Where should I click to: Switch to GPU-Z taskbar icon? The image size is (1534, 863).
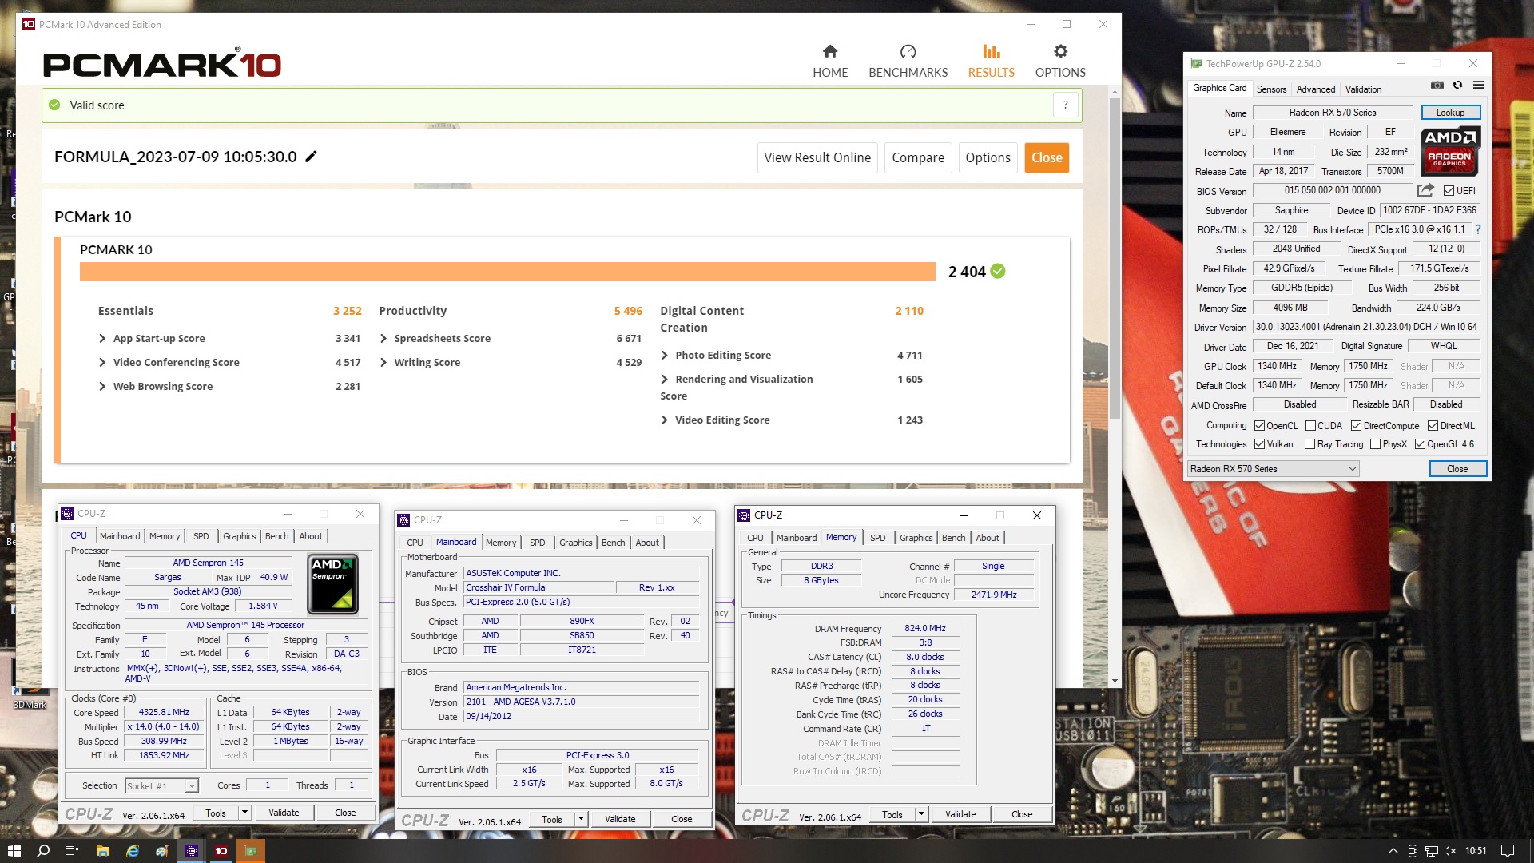pyautogui.click(x=251, y=851)
